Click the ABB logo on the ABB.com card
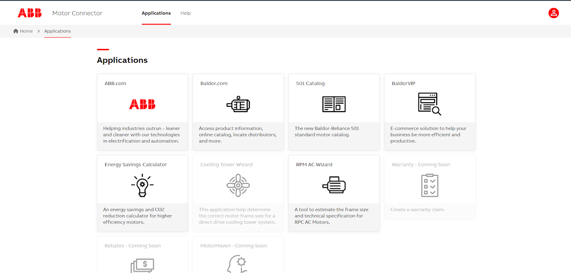The image size is (571, 273). click(x=142, y=104)
